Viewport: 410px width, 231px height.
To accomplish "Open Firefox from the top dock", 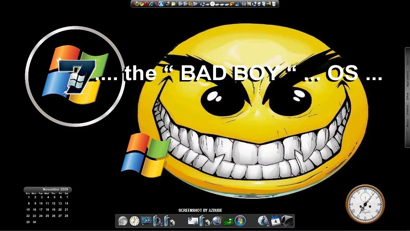I will tap(137, 4).
